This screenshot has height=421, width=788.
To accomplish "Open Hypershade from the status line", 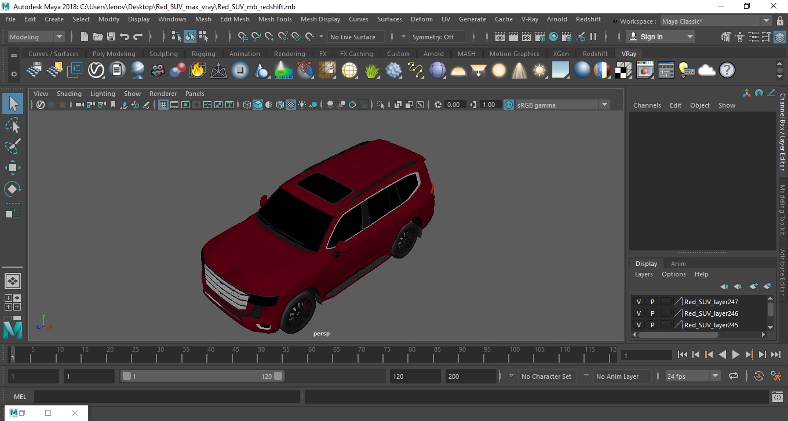I will point(553,36).
